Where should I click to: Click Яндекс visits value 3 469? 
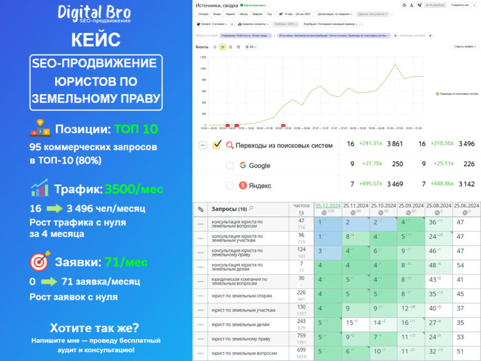[395, 184]
